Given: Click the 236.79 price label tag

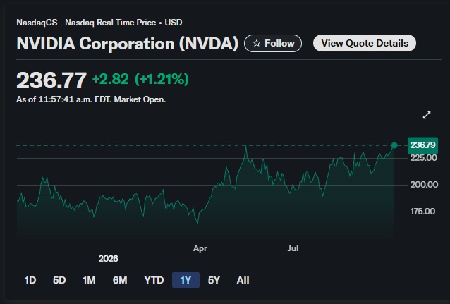Looking at the screenshot, I should pos(422,145).
